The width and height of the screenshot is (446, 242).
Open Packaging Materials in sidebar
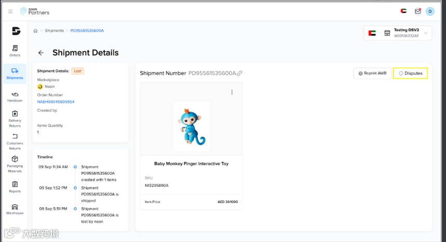[x=15, y=165]
